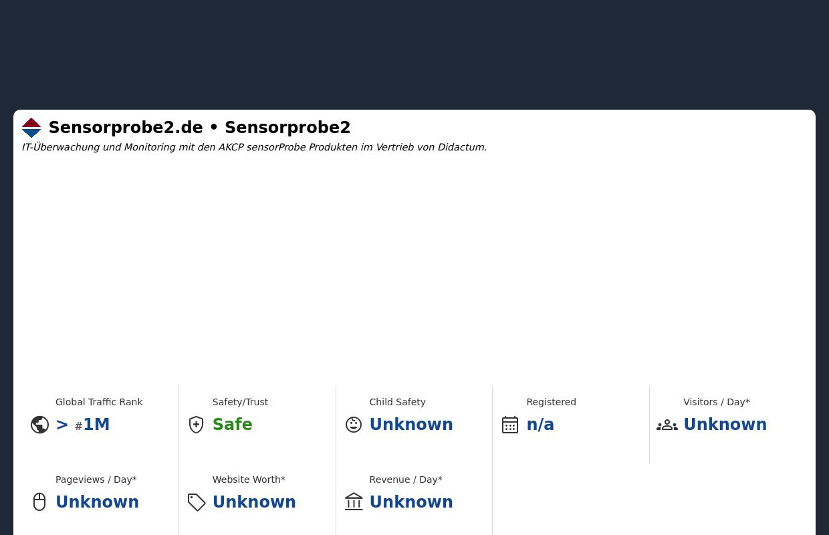Click Unknown below Pageviews per Day

point(97,502)
